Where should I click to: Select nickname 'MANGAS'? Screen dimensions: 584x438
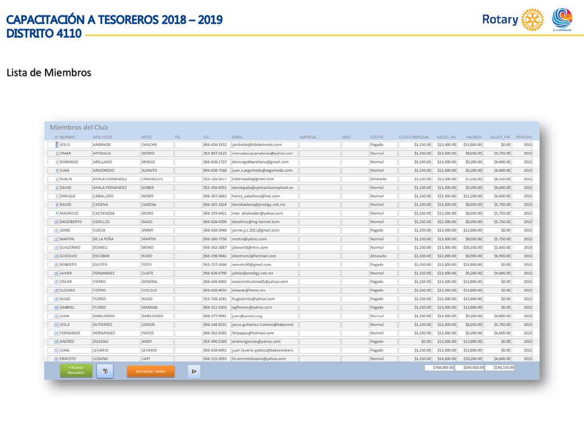click(157, 307)
